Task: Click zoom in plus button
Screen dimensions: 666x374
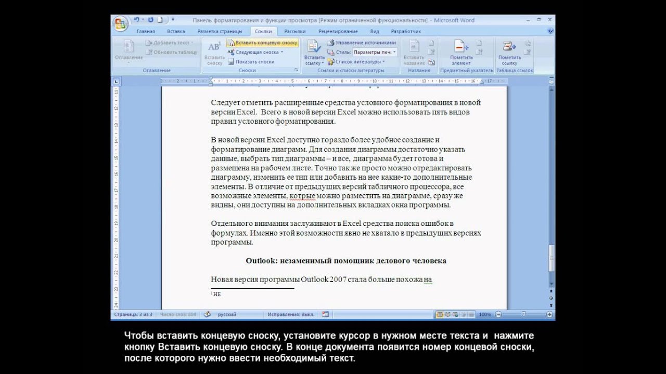Action: pos(549,314)
